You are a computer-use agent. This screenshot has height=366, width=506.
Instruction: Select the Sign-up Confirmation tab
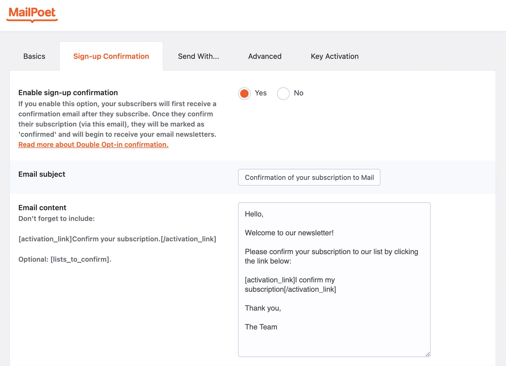pos(111,56)
